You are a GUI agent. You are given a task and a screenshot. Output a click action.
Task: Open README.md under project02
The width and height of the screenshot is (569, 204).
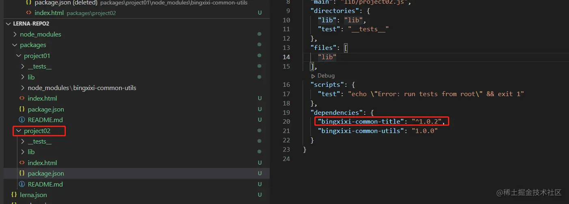pyautogui.click(x=45, y=184)
